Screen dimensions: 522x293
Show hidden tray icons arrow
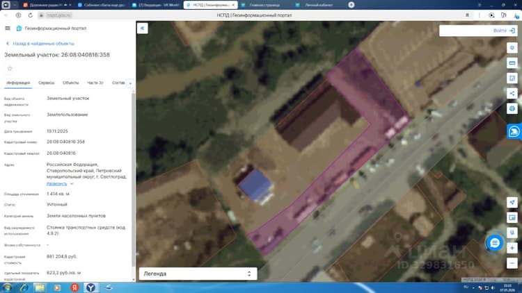[x=473, y=287]
